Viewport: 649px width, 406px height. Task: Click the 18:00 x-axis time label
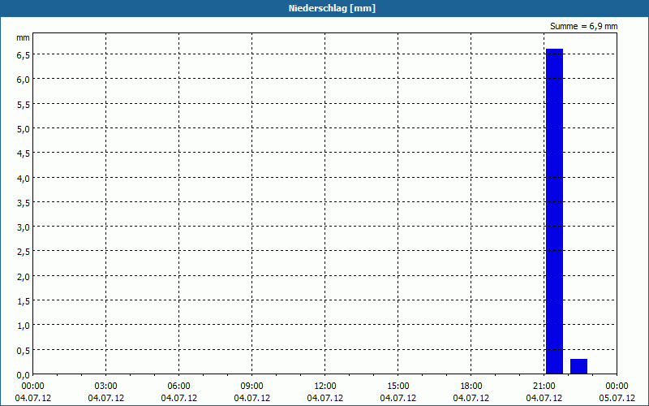tap(471, 387)
